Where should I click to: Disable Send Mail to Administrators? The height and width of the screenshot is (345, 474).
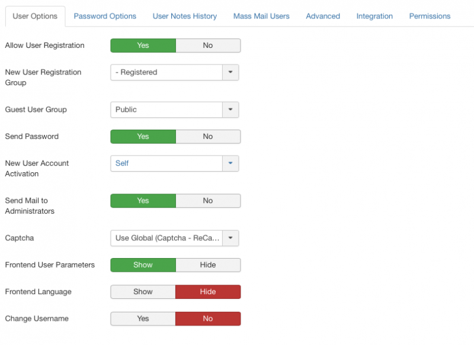(x=208, y=201)
